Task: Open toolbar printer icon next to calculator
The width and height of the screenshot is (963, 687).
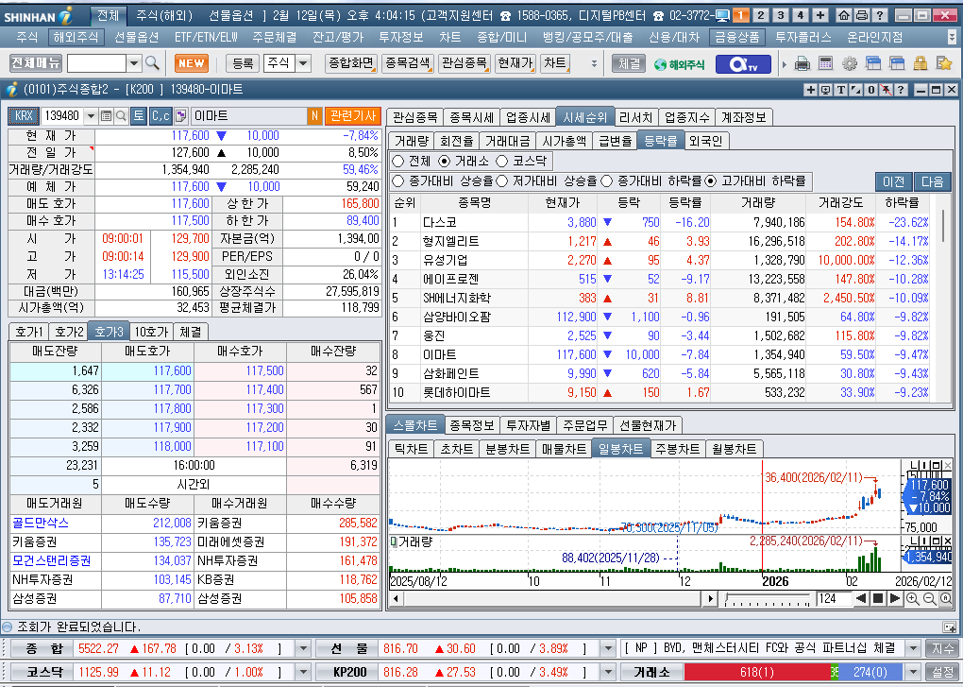Action: tap(802, 63)
